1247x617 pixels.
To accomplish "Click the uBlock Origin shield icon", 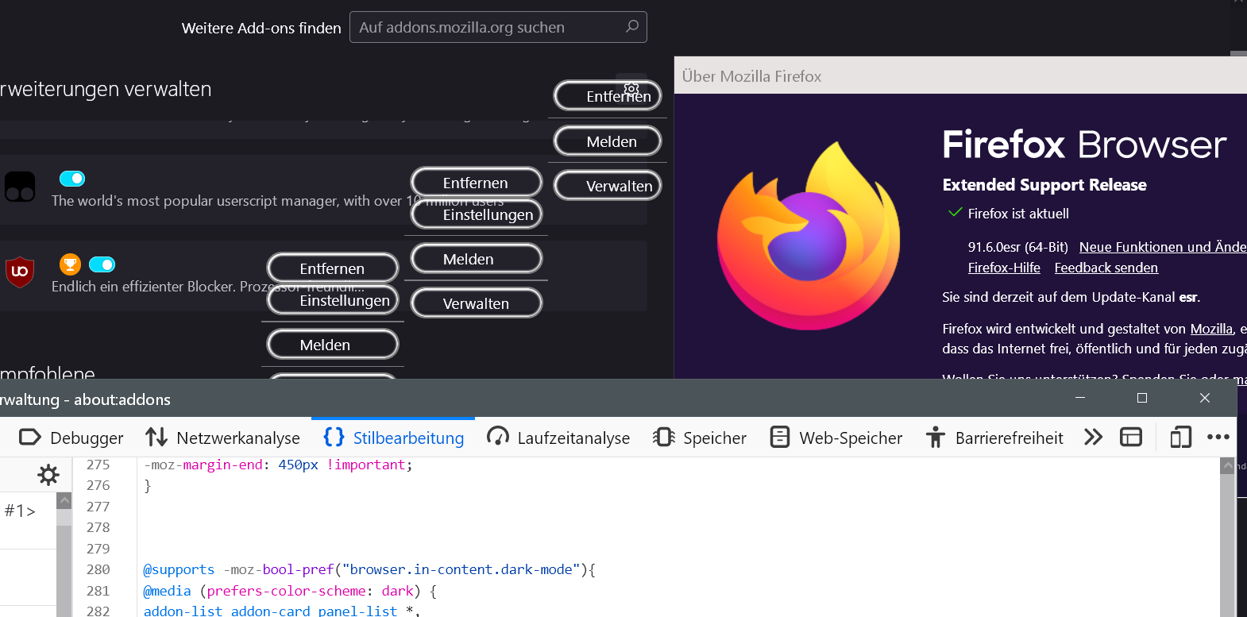I will point(20,272).
